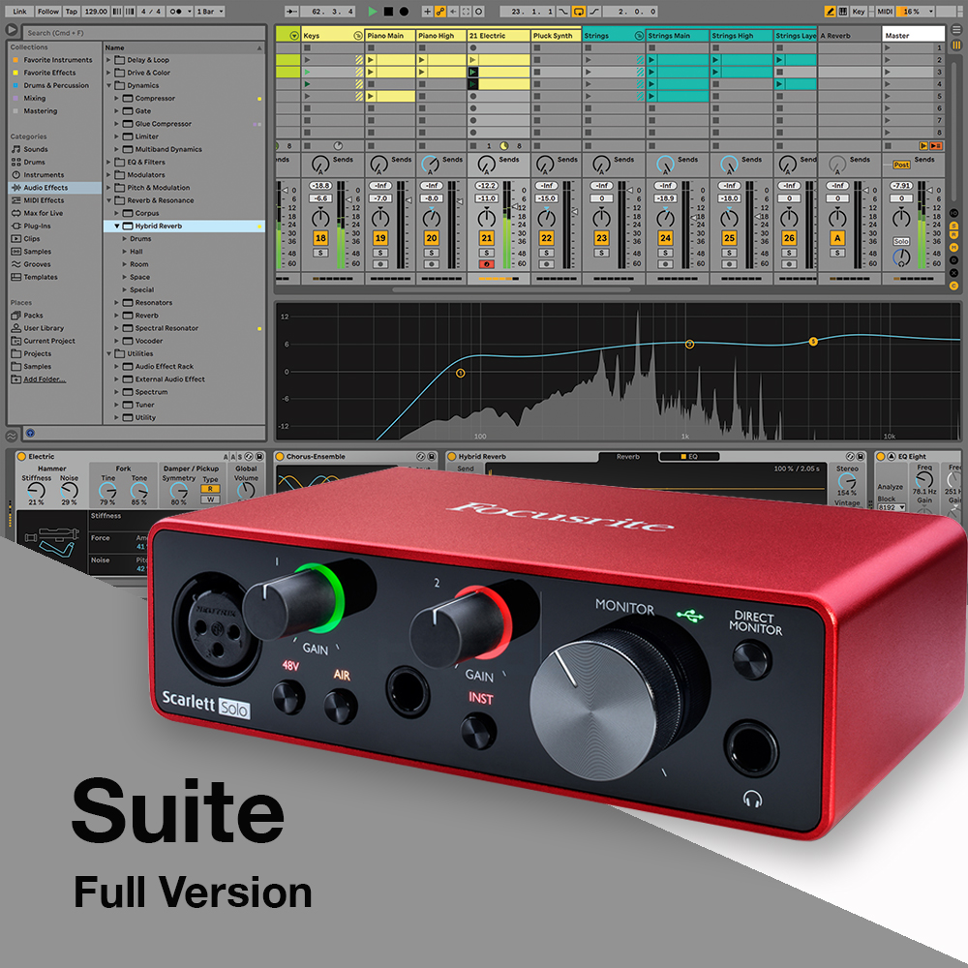968x968 pixels.
Task: Toggle the Key map mode button
Action: click(x=858, y=11)
